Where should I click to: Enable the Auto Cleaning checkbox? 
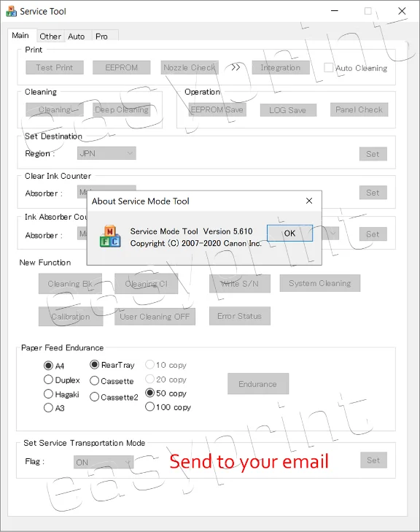tap(328, 68)
